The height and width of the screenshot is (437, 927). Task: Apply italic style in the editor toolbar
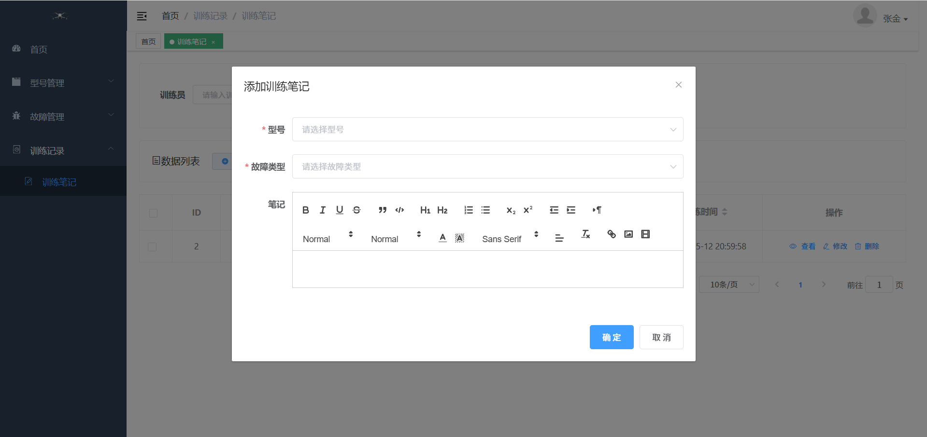(x=323, y=210)
